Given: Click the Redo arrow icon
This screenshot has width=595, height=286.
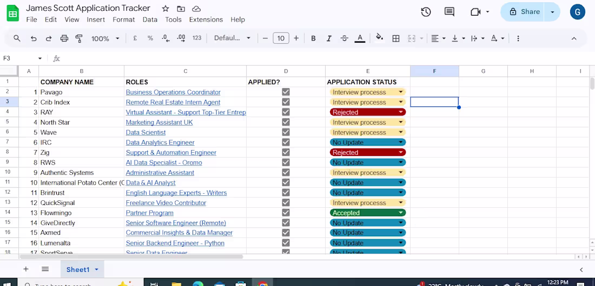Looking at the screenshot, I should click(x=49, y=38).
